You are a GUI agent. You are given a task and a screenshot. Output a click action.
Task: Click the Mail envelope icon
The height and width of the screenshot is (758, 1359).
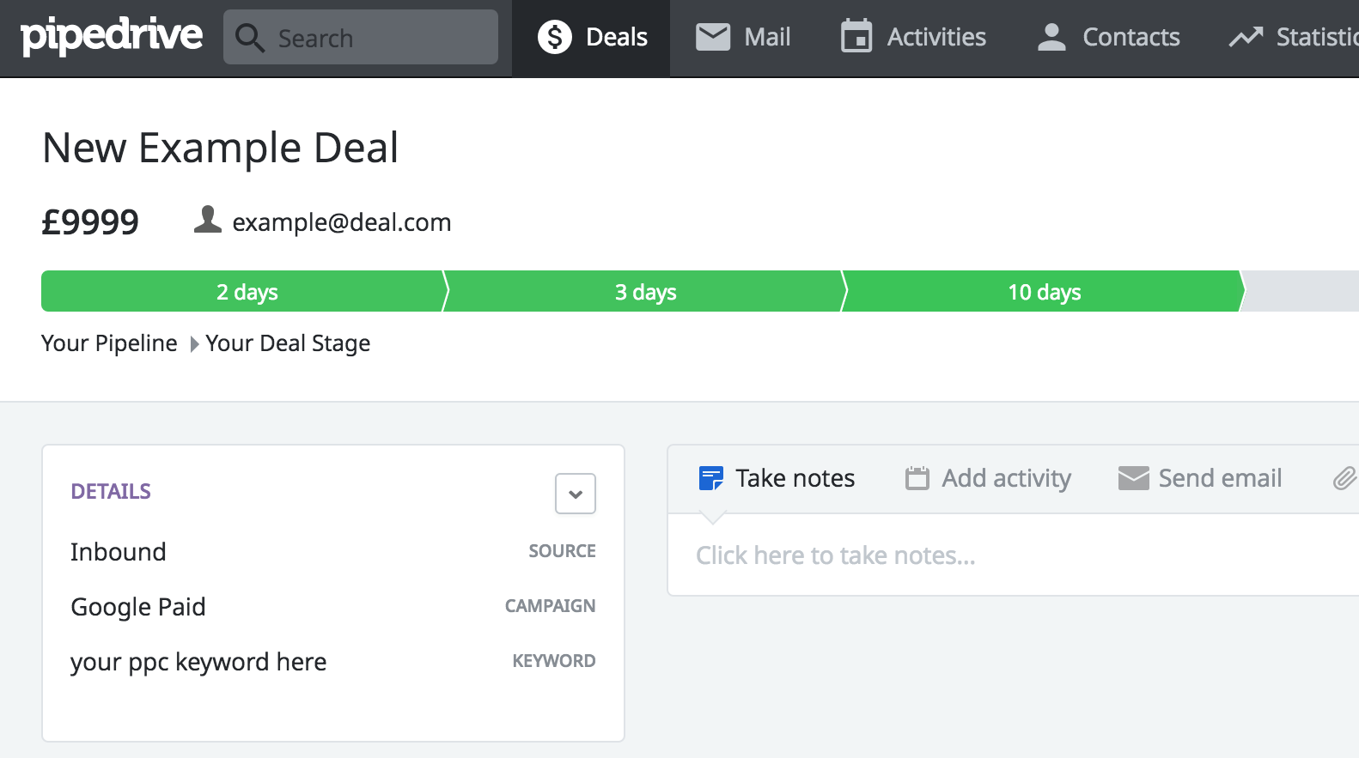713,37
